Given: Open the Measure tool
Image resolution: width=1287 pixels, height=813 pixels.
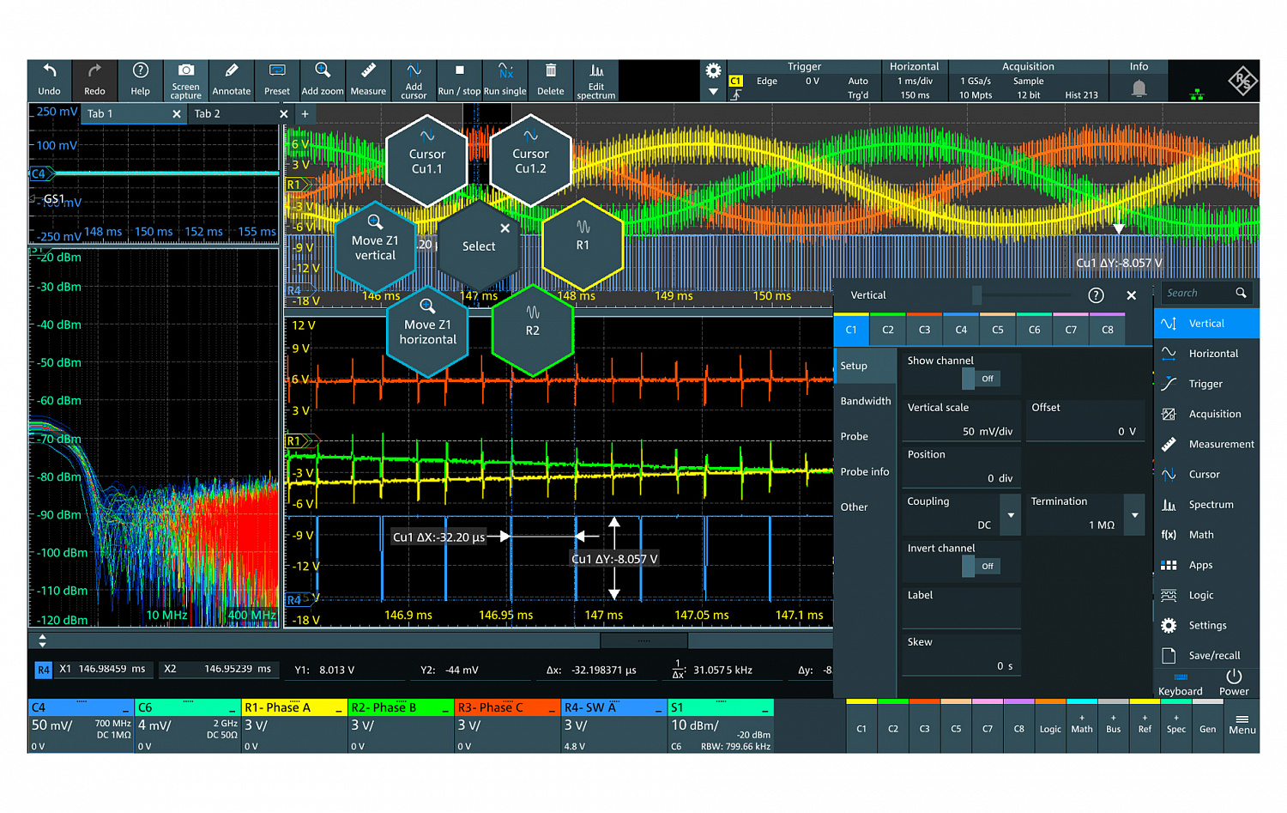Looking at the screenshot, I should 367,80.
